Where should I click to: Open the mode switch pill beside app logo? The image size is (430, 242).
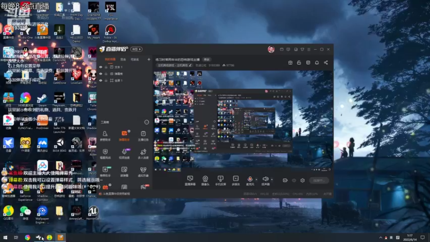[x=137, y=49]
